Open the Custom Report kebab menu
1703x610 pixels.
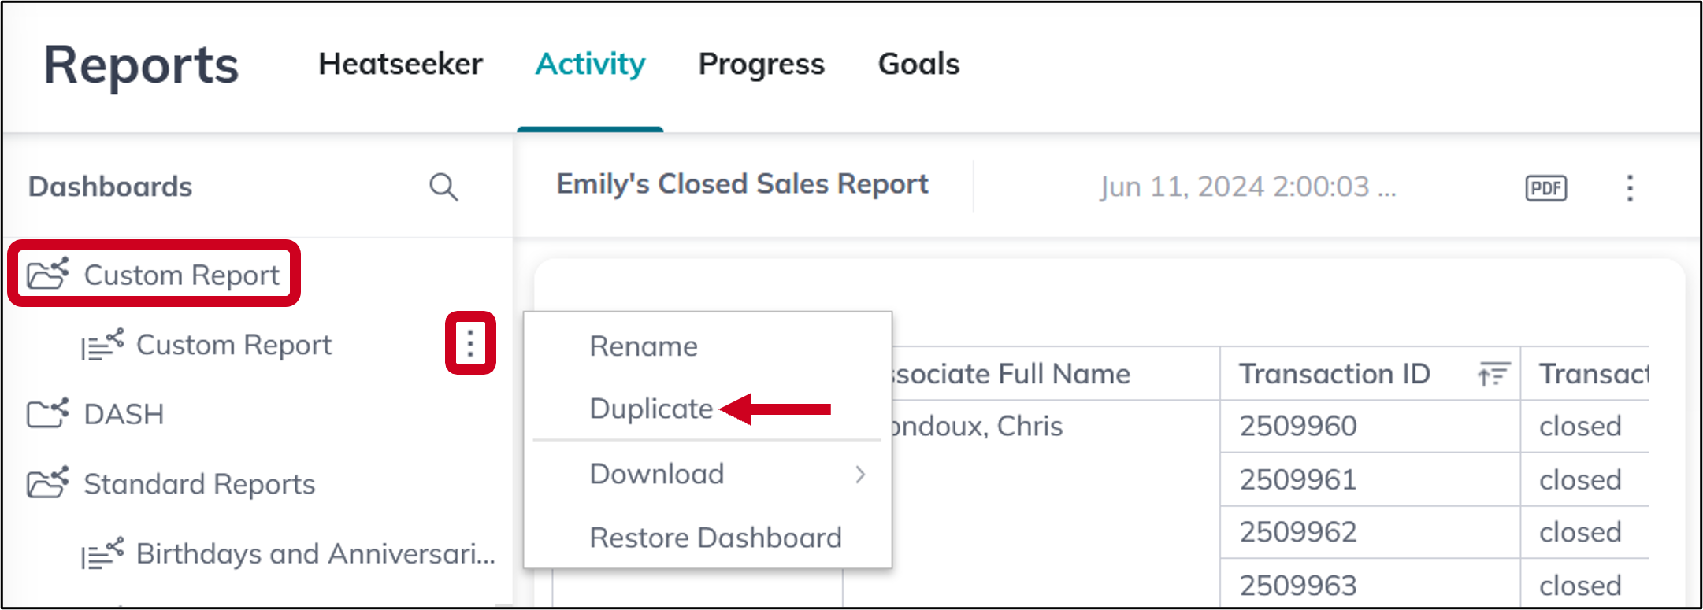pyautogui.click(x=470, y=344)
